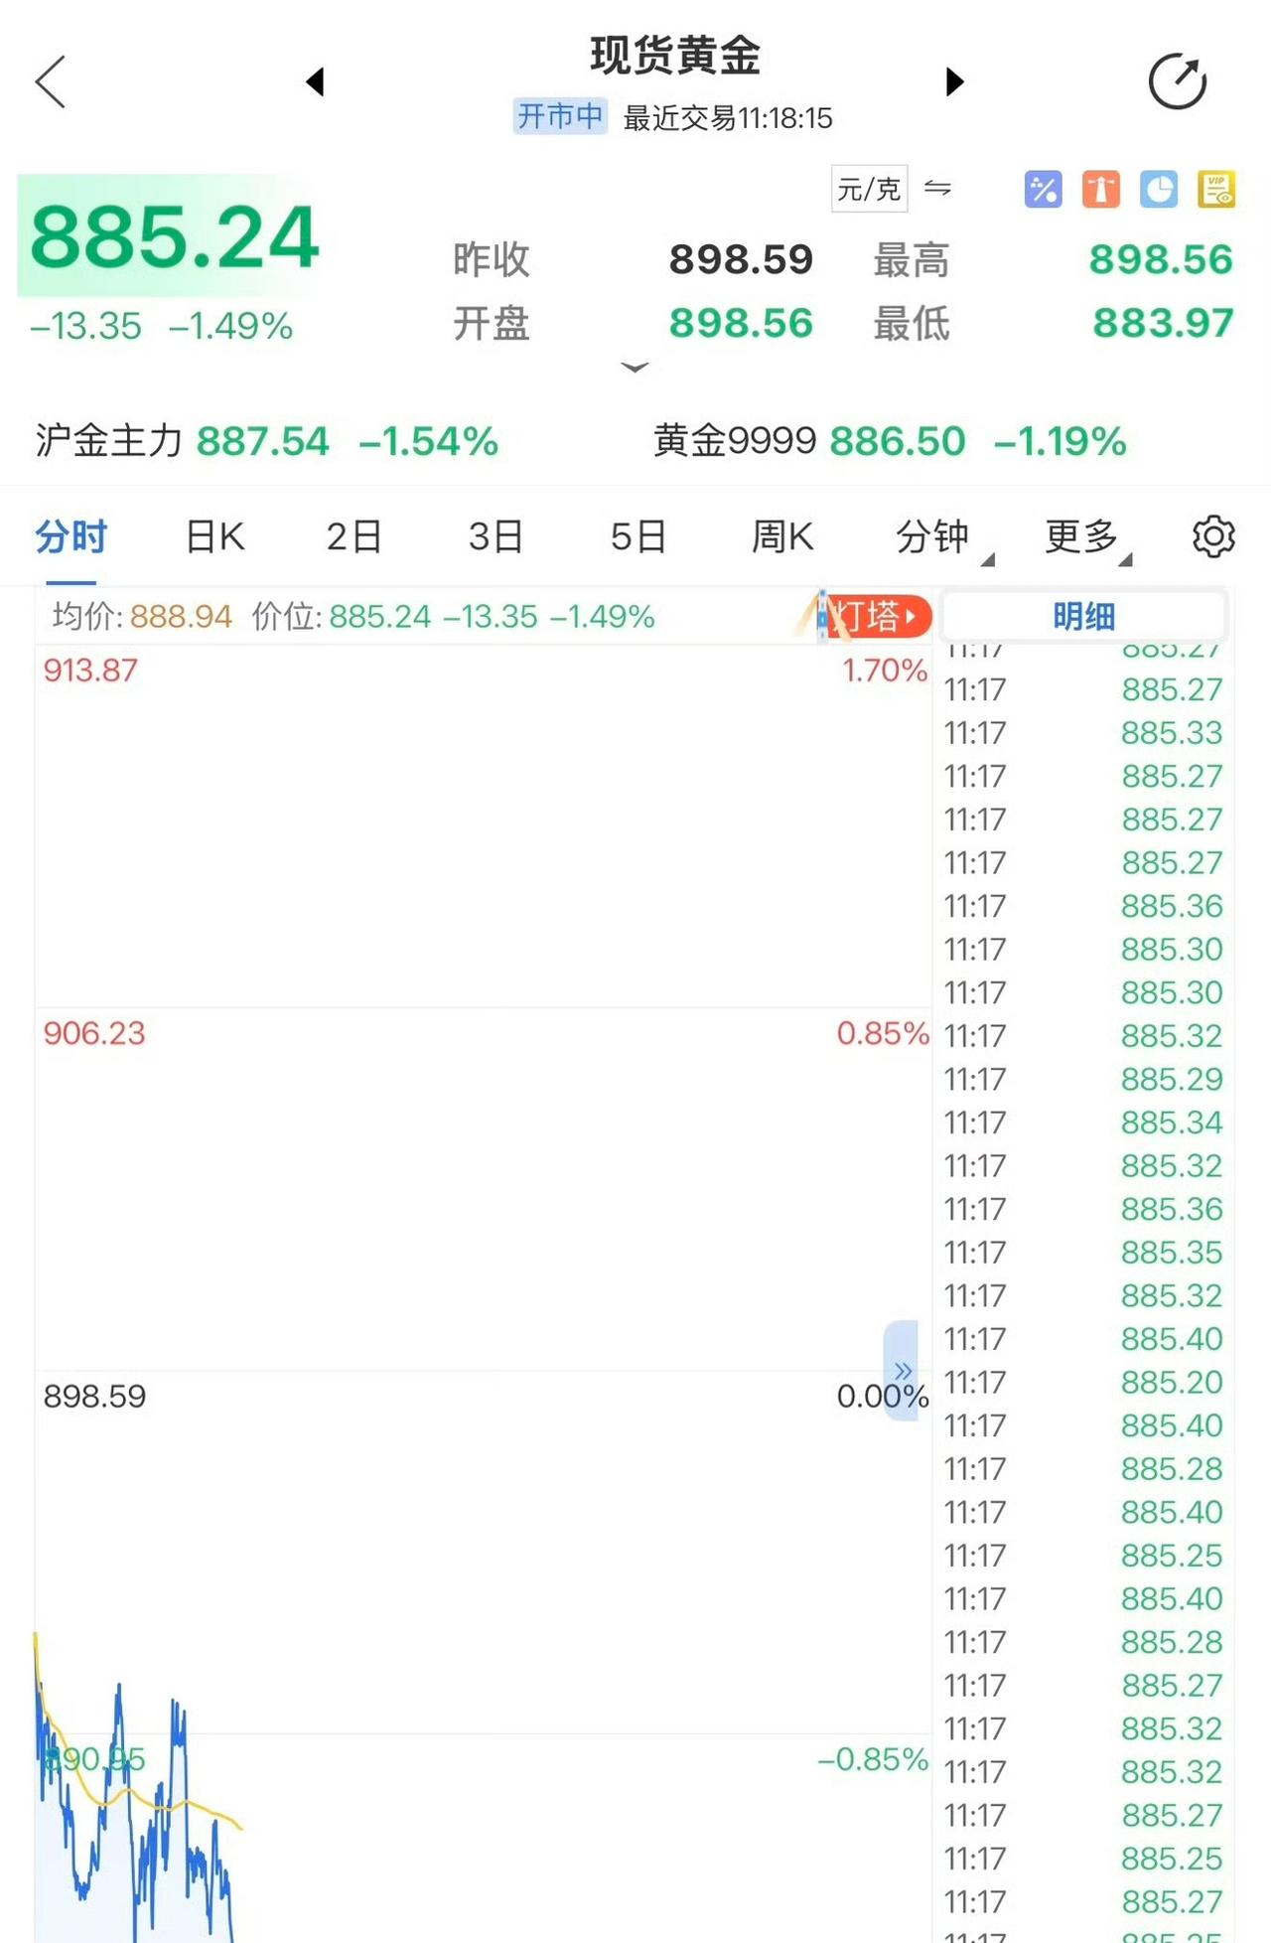Select the 分时 tab

click(x=71, y=537)
